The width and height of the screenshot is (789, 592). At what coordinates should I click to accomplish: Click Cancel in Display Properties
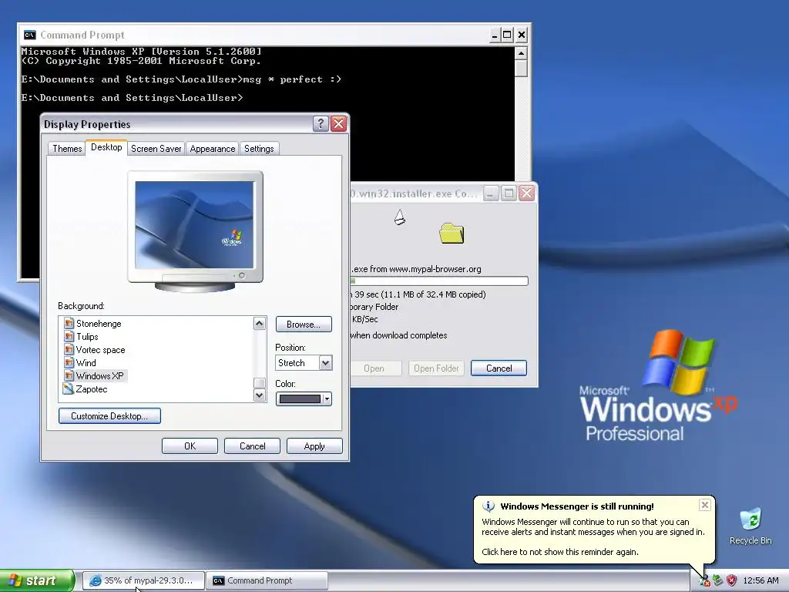click(x=252, y=446)
